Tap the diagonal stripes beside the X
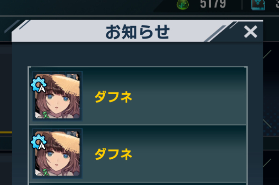This screenshot has width=279, height=185. pos(221,31)
